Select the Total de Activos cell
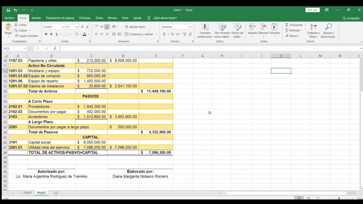Viewport: 363px width, 204px height. pos(51,91)
